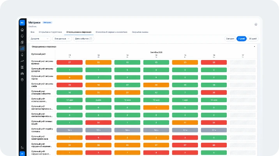The image size is (279, 156).
Task: Click the blue Метрики badge beside the title
Action: point(47,23)
